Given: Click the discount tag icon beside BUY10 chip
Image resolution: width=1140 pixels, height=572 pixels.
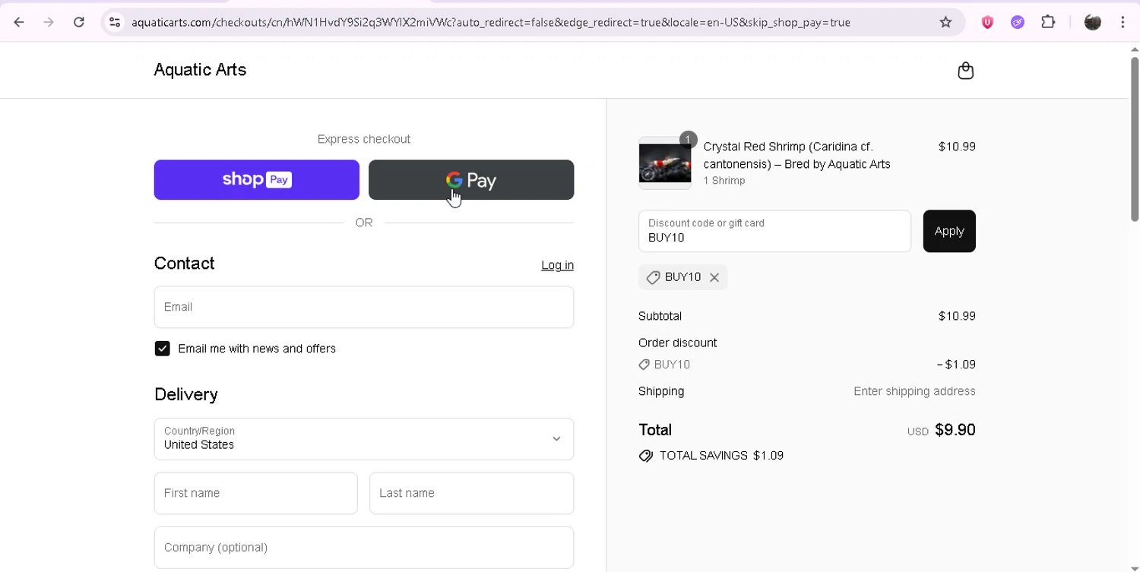Looking at the screenshot, I should tap(653, 278).
